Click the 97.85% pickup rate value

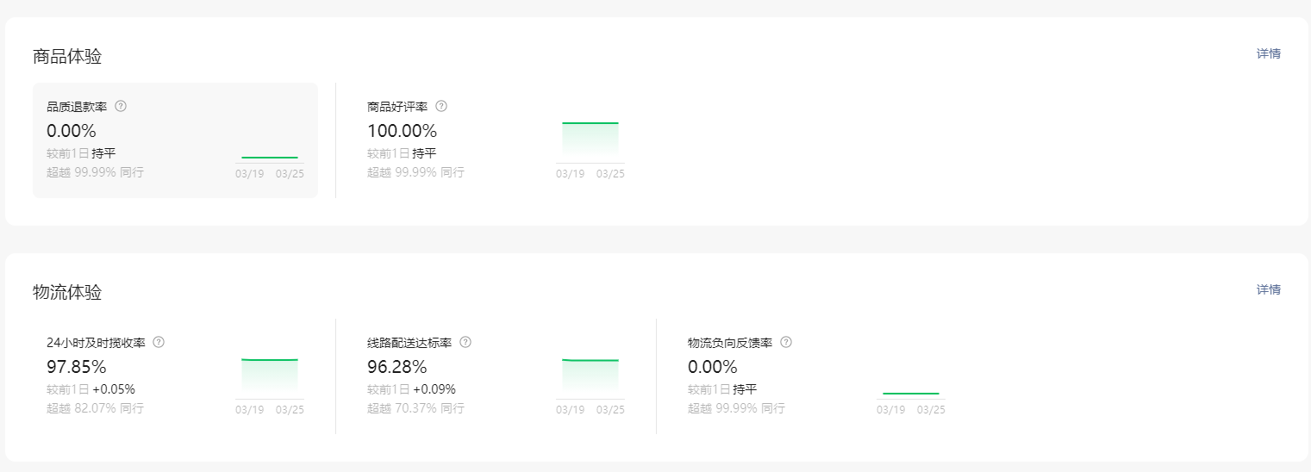tap(76, 367)
